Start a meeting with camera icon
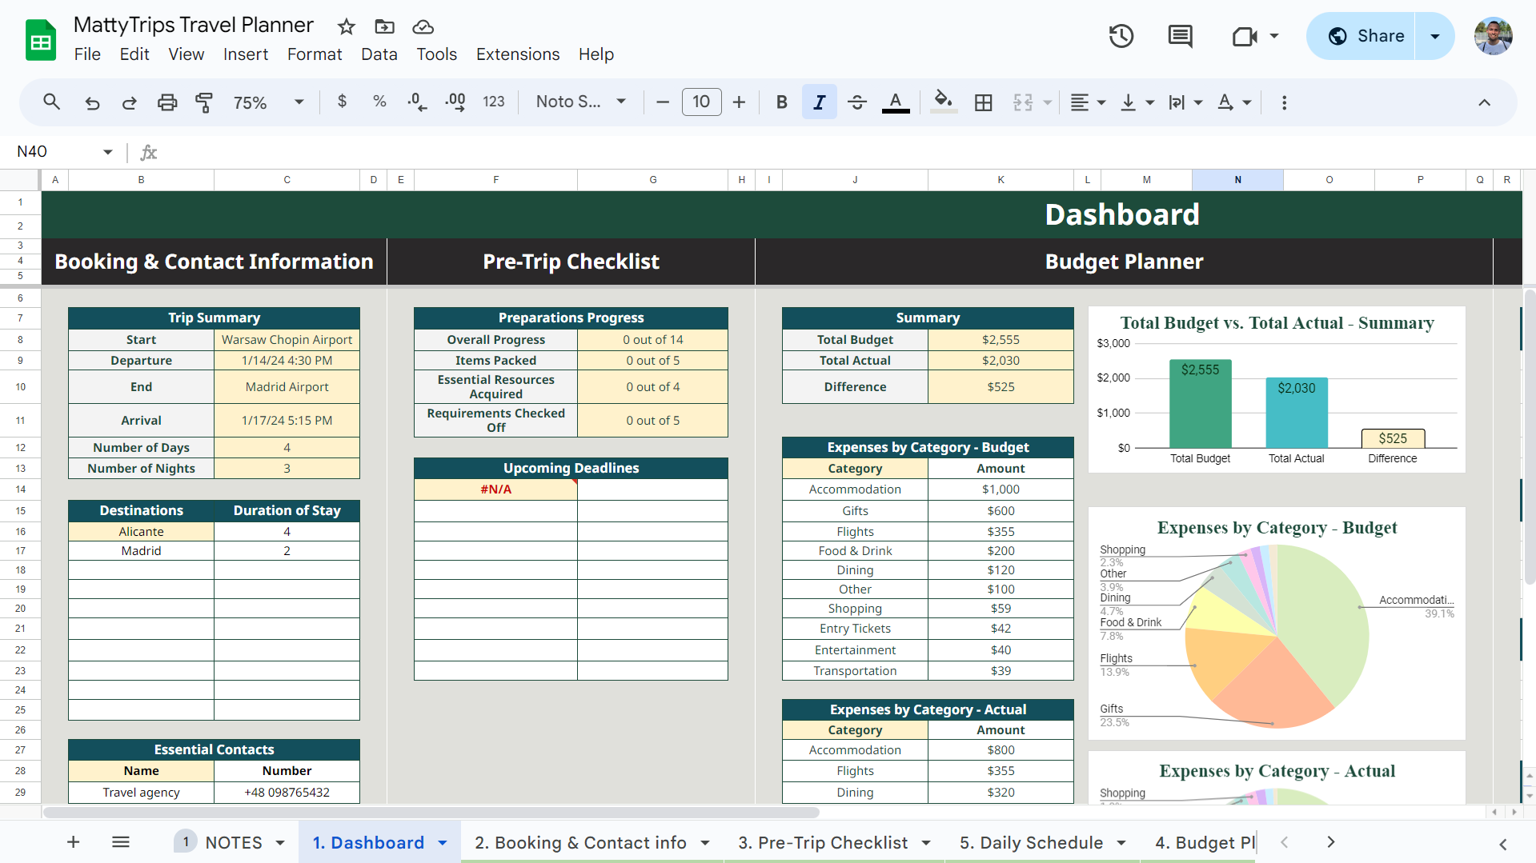 tap(1245, 36)
